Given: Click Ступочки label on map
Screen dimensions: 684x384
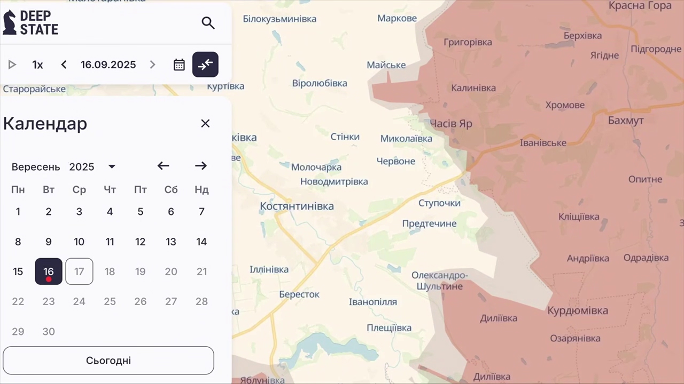Looking at the screenshot, I should [x=440, y=203].
